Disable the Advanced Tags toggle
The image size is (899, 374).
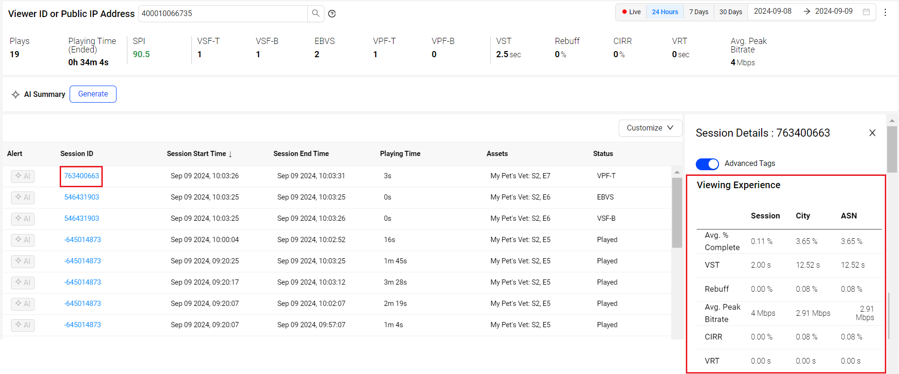click(x=707, y=164)
